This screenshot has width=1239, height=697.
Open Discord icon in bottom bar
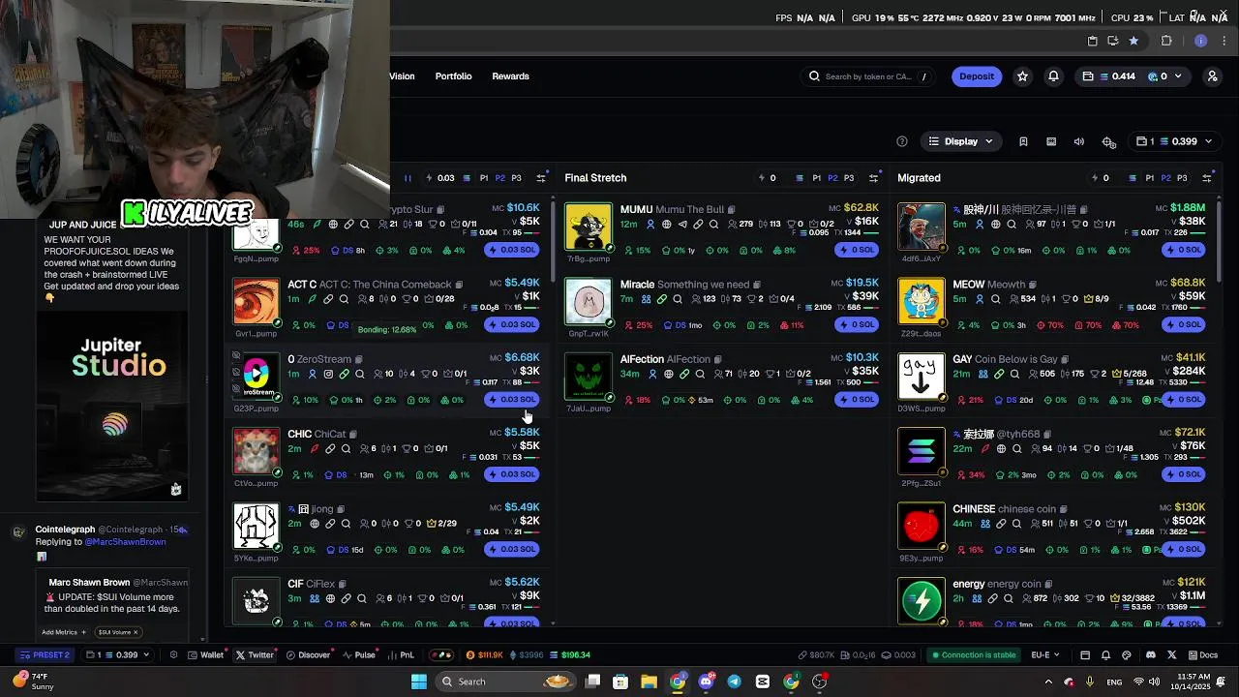(x=1150, y=654)
